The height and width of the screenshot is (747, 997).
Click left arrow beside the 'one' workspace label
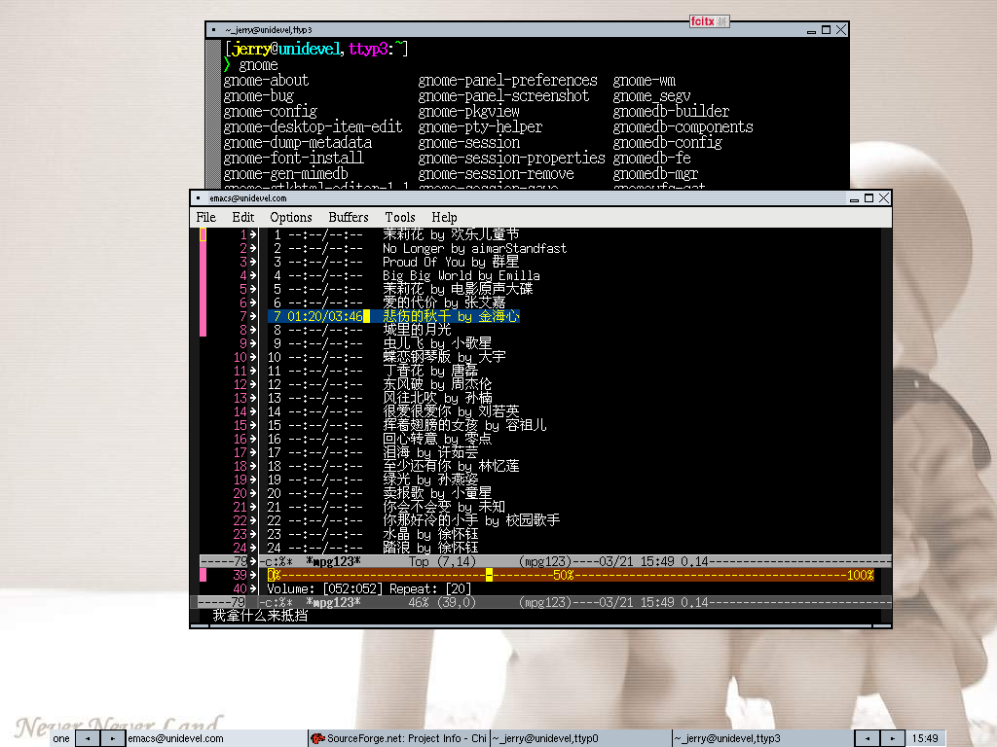pos(87,738)
